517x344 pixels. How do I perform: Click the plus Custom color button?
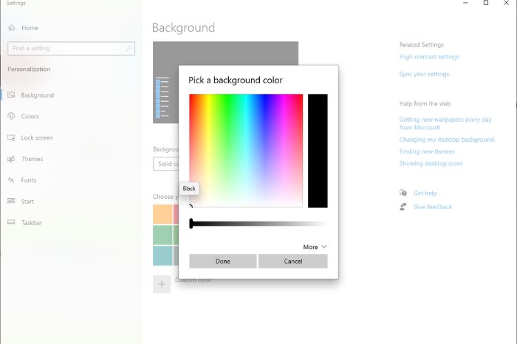tap(162, 284)
